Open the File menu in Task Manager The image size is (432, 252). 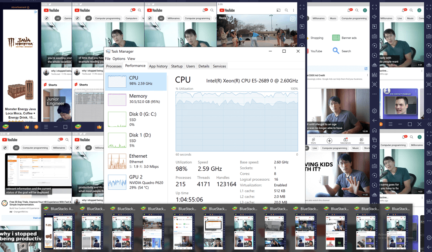108,59
